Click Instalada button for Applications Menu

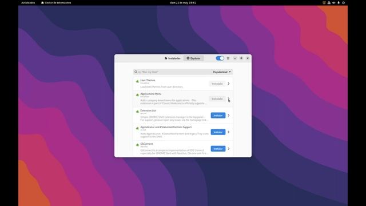tap(217, 99)
